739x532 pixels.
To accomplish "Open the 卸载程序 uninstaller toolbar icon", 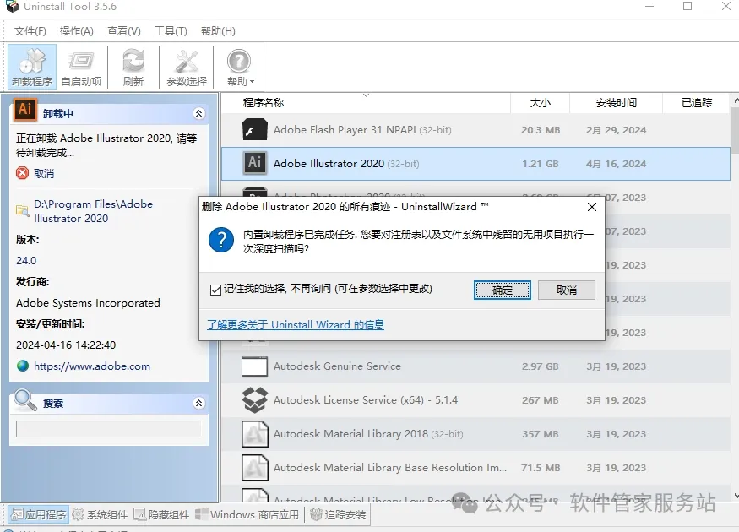I will (32, 67).
